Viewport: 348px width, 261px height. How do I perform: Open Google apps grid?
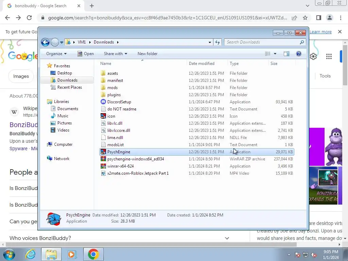329,57
